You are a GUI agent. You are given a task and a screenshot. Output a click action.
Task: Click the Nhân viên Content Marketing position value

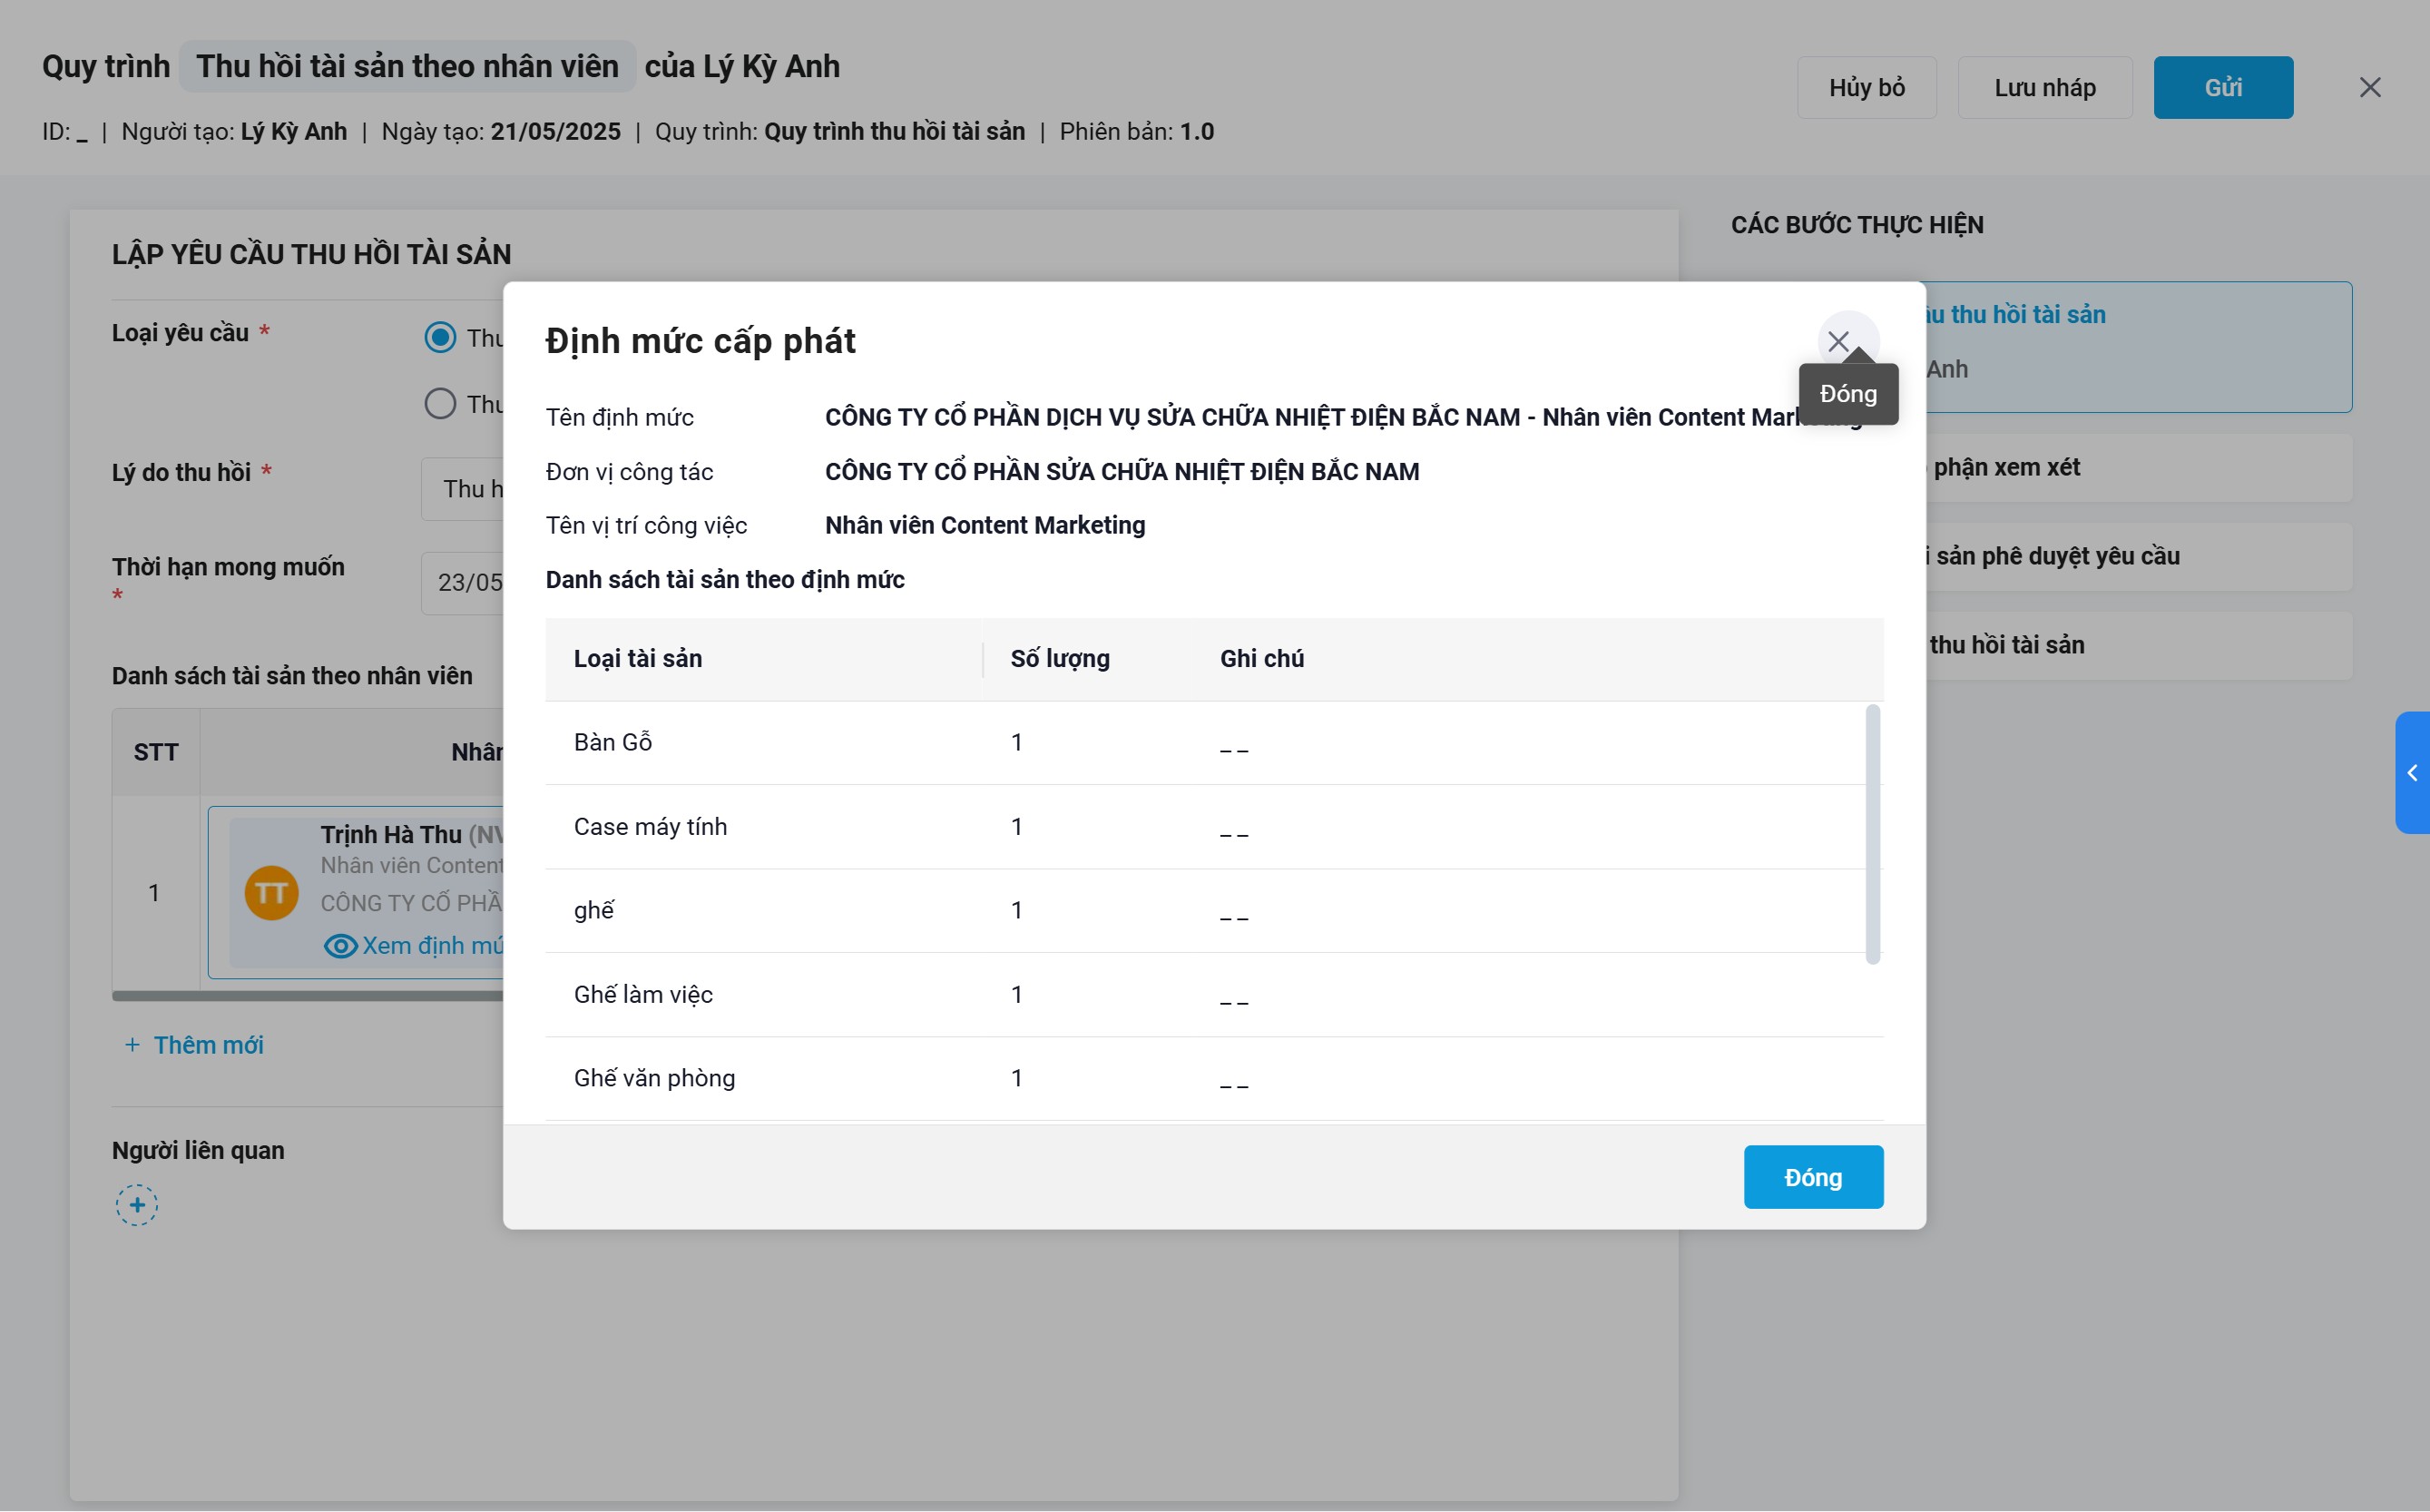coord(985,526)
